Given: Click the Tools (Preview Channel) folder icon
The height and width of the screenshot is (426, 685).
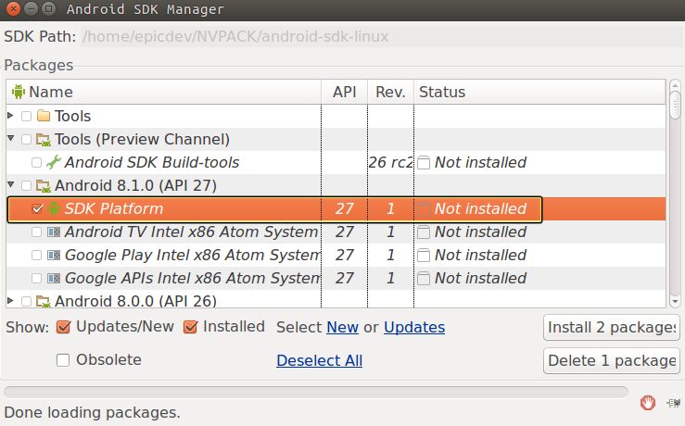Looking at the screenshot, I should click(44, 140).
